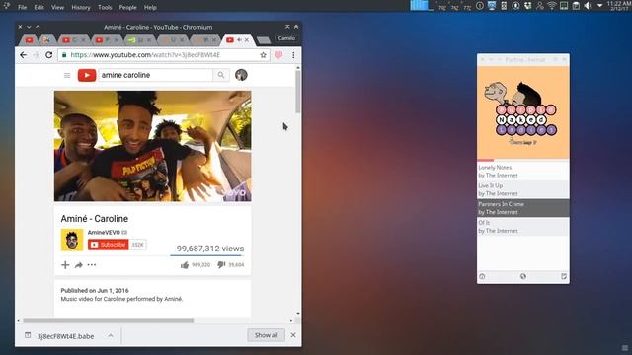Screen dimensions: 632x355
Task: Click the pink heart extension icon
Action: (278, 55)
